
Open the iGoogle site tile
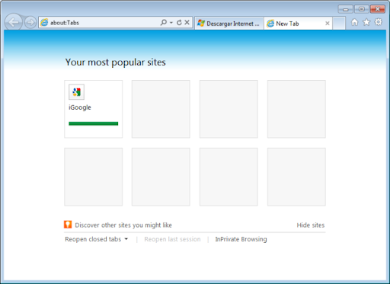click(x=93, y=109)
